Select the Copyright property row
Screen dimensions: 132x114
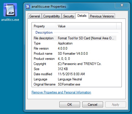[75, 64]
